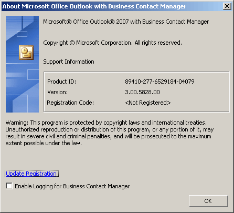Click the copyright notice text
234x213 pixels.
coord(112,43)
